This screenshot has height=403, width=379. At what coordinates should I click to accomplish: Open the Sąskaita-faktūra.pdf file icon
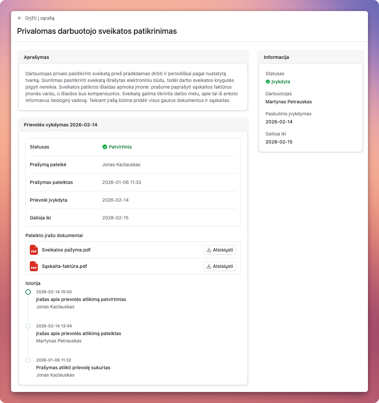tap(33, 266)
